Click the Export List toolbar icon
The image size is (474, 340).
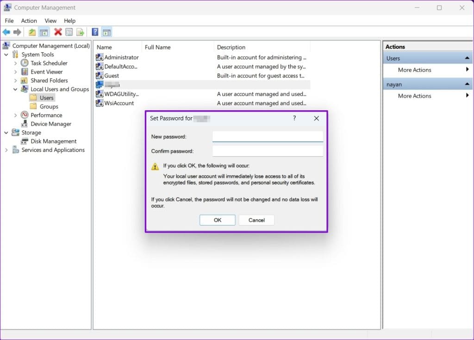(80, 32)
